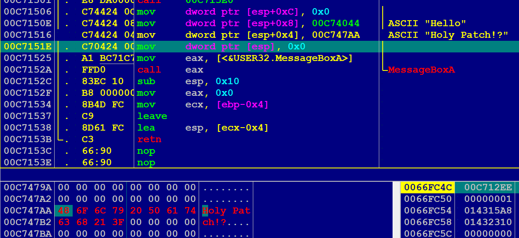
Task: Click the "sub esp, 0x10" instruction
Action: coord(188,81)
